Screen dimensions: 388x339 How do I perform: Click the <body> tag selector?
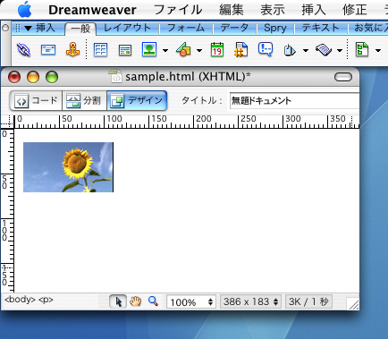pyautogui.click(x=20, y=300)
